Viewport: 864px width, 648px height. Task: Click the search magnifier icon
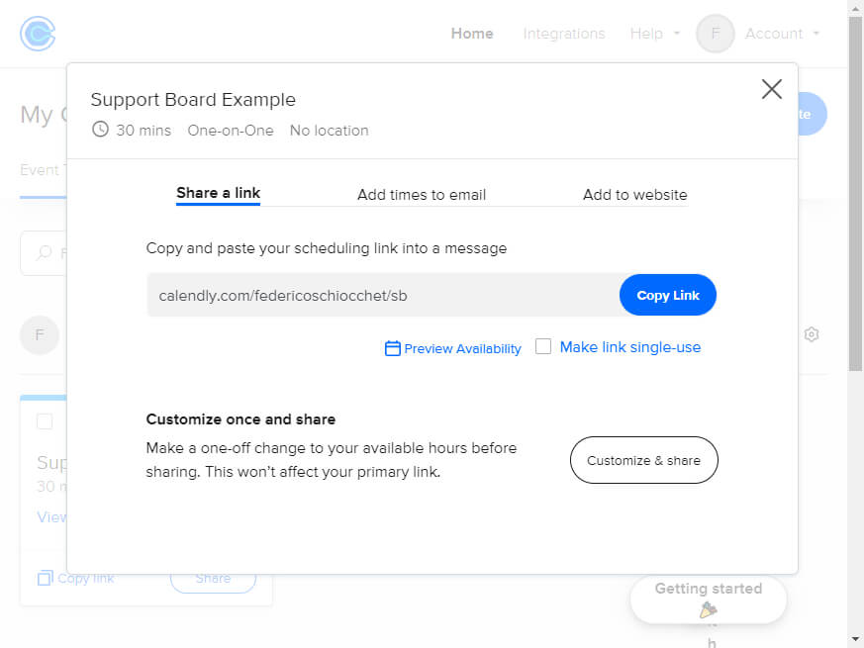click(x=44, y=253)
